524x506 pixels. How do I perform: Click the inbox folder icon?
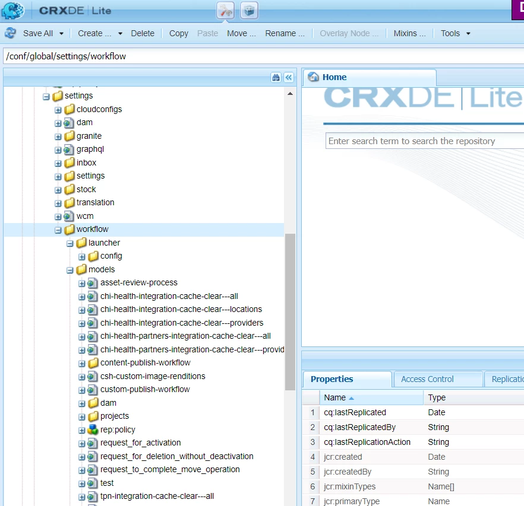click(x=69, y=163)
